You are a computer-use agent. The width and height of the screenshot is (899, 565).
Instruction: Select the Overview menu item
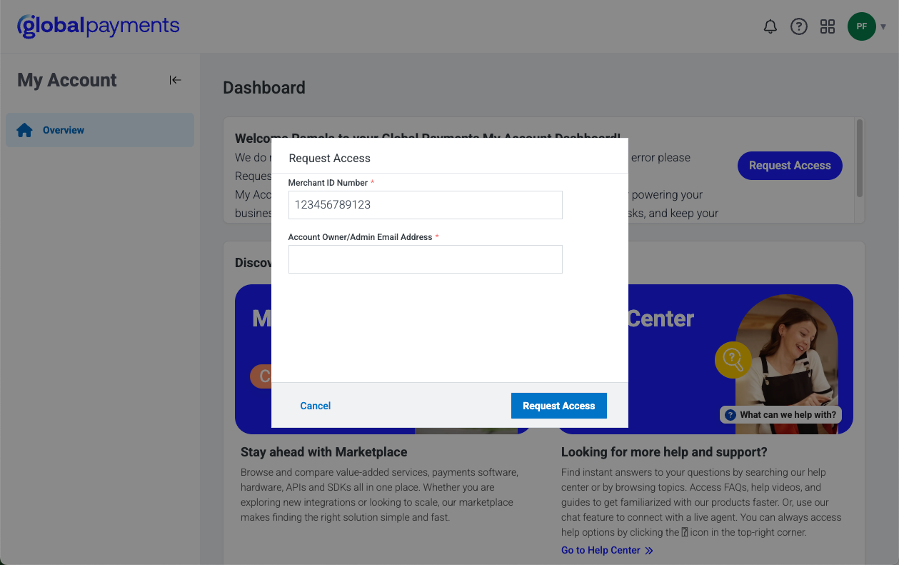click(x=64, y=130)
